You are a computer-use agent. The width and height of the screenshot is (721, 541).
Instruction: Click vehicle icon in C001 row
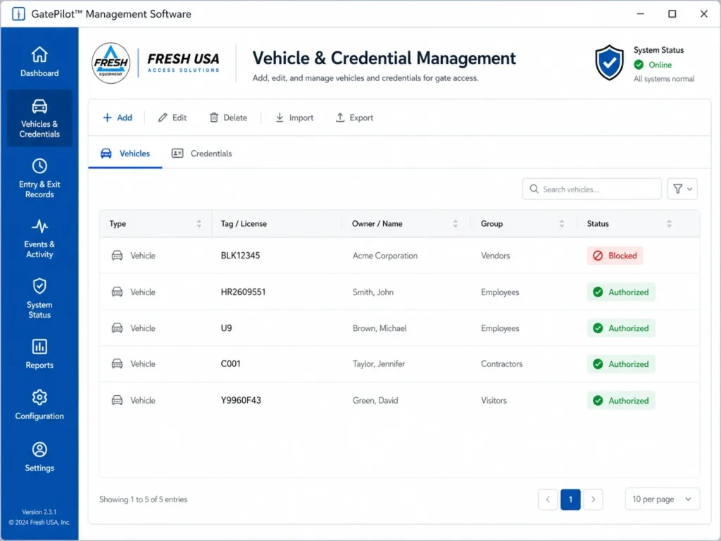click(x=118, y=363)
